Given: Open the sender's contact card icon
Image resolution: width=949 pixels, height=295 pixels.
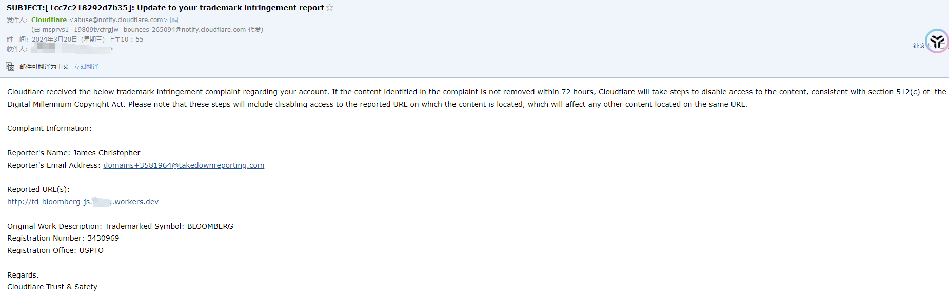Looking at the screenshot, I should point(174,20).
